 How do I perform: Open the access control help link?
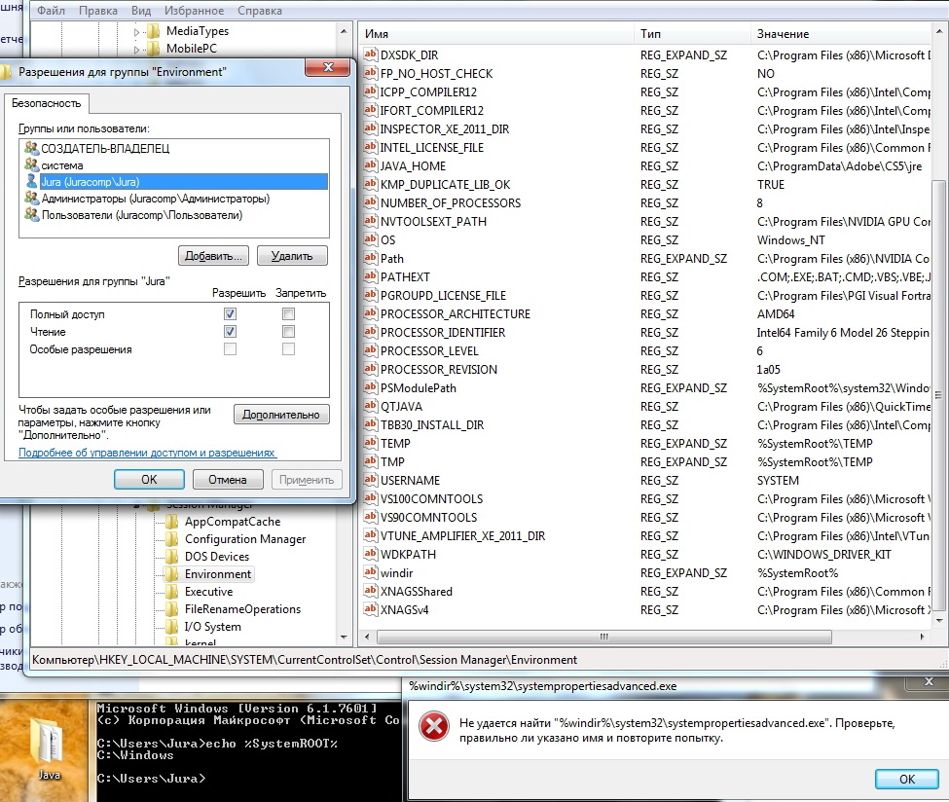point(147,454)
